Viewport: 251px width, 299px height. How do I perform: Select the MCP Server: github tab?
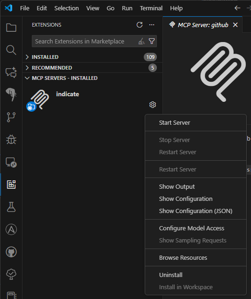point(203,25)
